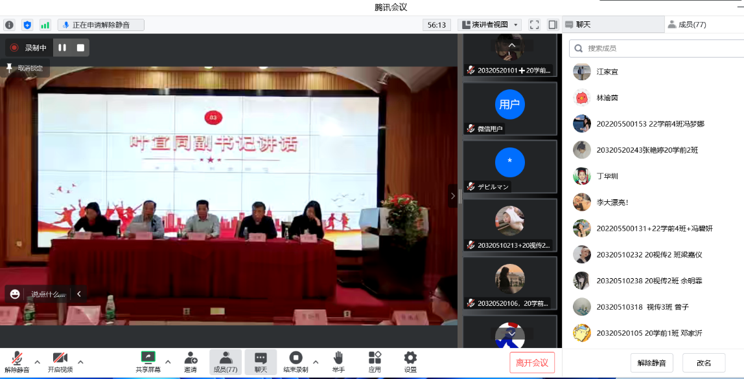744x379 pixels.
Task: Open the speaker view (演讲者视图) dropdown
Action: pyautogui.click(x=489, y=25)
